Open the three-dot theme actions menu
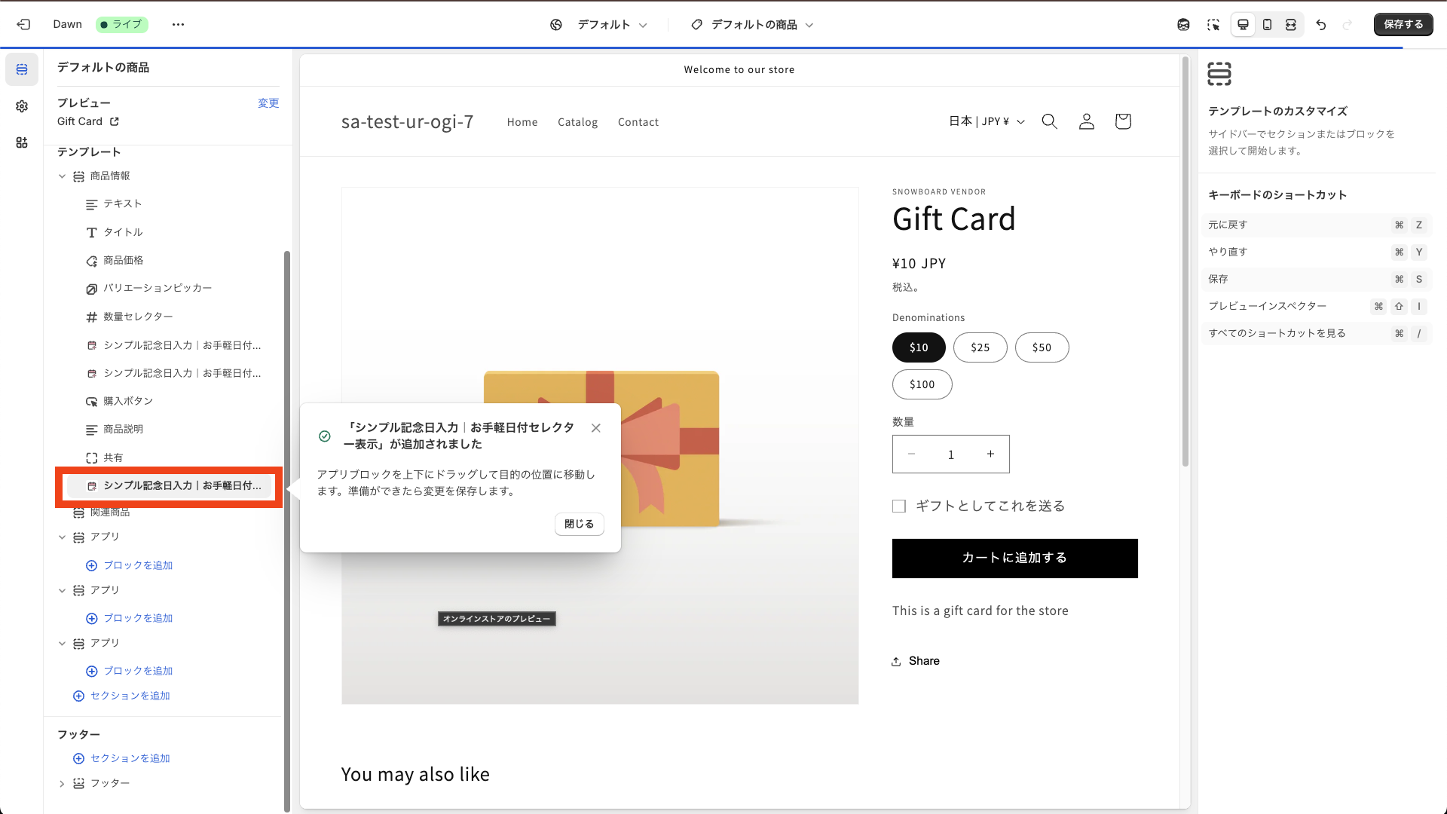The height and width of the screenshot is (814, 1447). tap(178, 24)
